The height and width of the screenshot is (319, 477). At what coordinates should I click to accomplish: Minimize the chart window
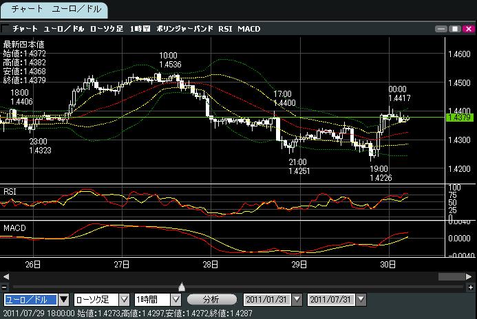coord(441,29)
